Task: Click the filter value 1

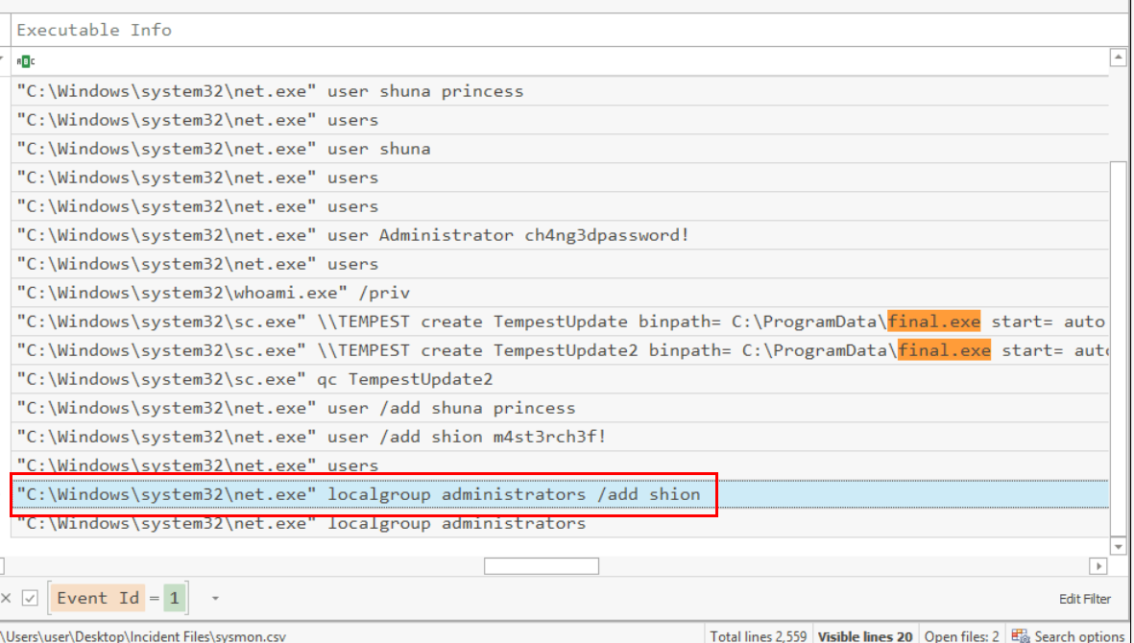Action: pos(175,598)
